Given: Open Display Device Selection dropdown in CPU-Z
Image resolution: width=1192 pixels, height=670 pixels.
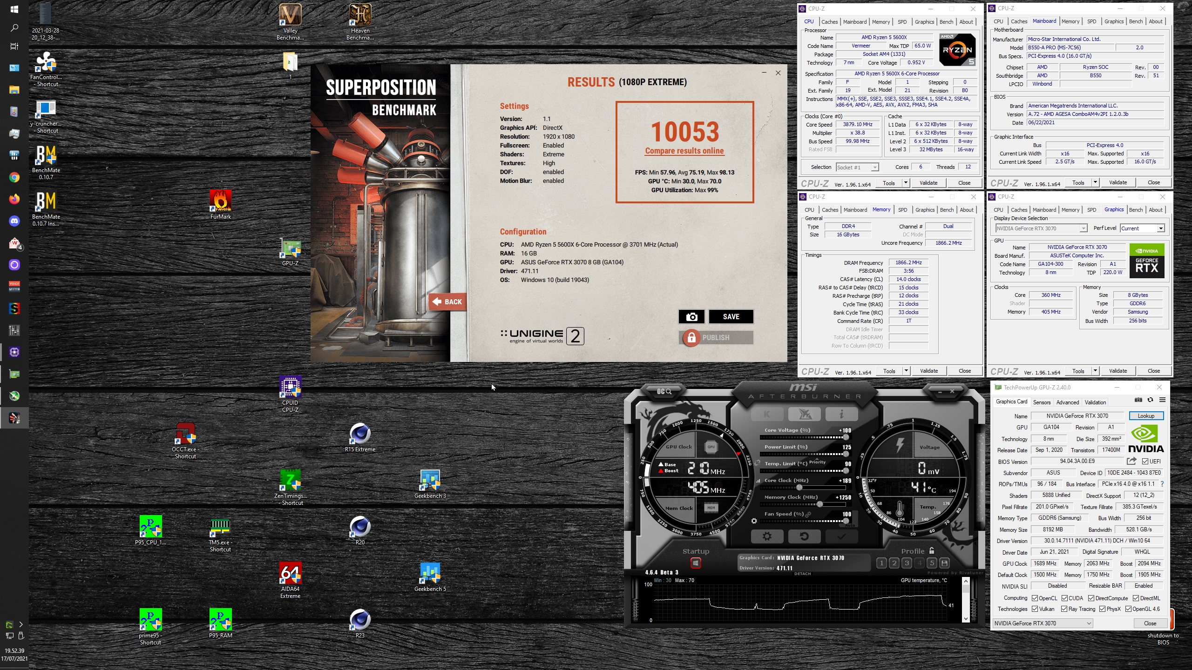Looking at the screenshot, I should tap(1041, 228).
